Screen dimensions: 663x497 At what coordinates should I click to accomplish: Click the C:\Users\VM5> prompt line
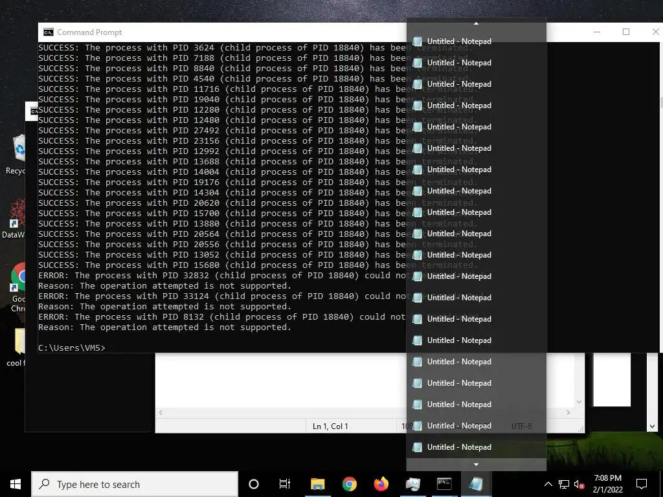coord(72,348)
